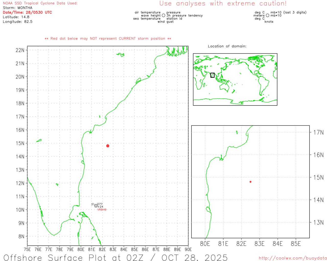Image resolution: width=327 pixels, height=261 pixels.
Task: Click the black domain rectangle on world map
Action: pyautogui.click(x=212, y=75)
